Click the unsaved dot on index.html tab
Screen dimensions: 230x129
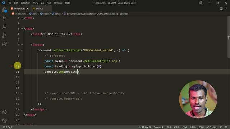(28, 9)
